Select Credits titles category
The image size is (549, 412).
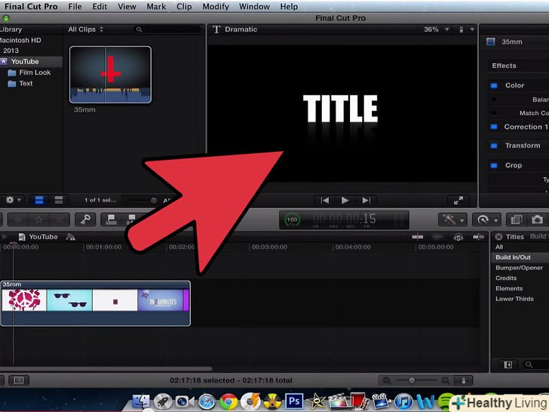[x=506, y=278]
